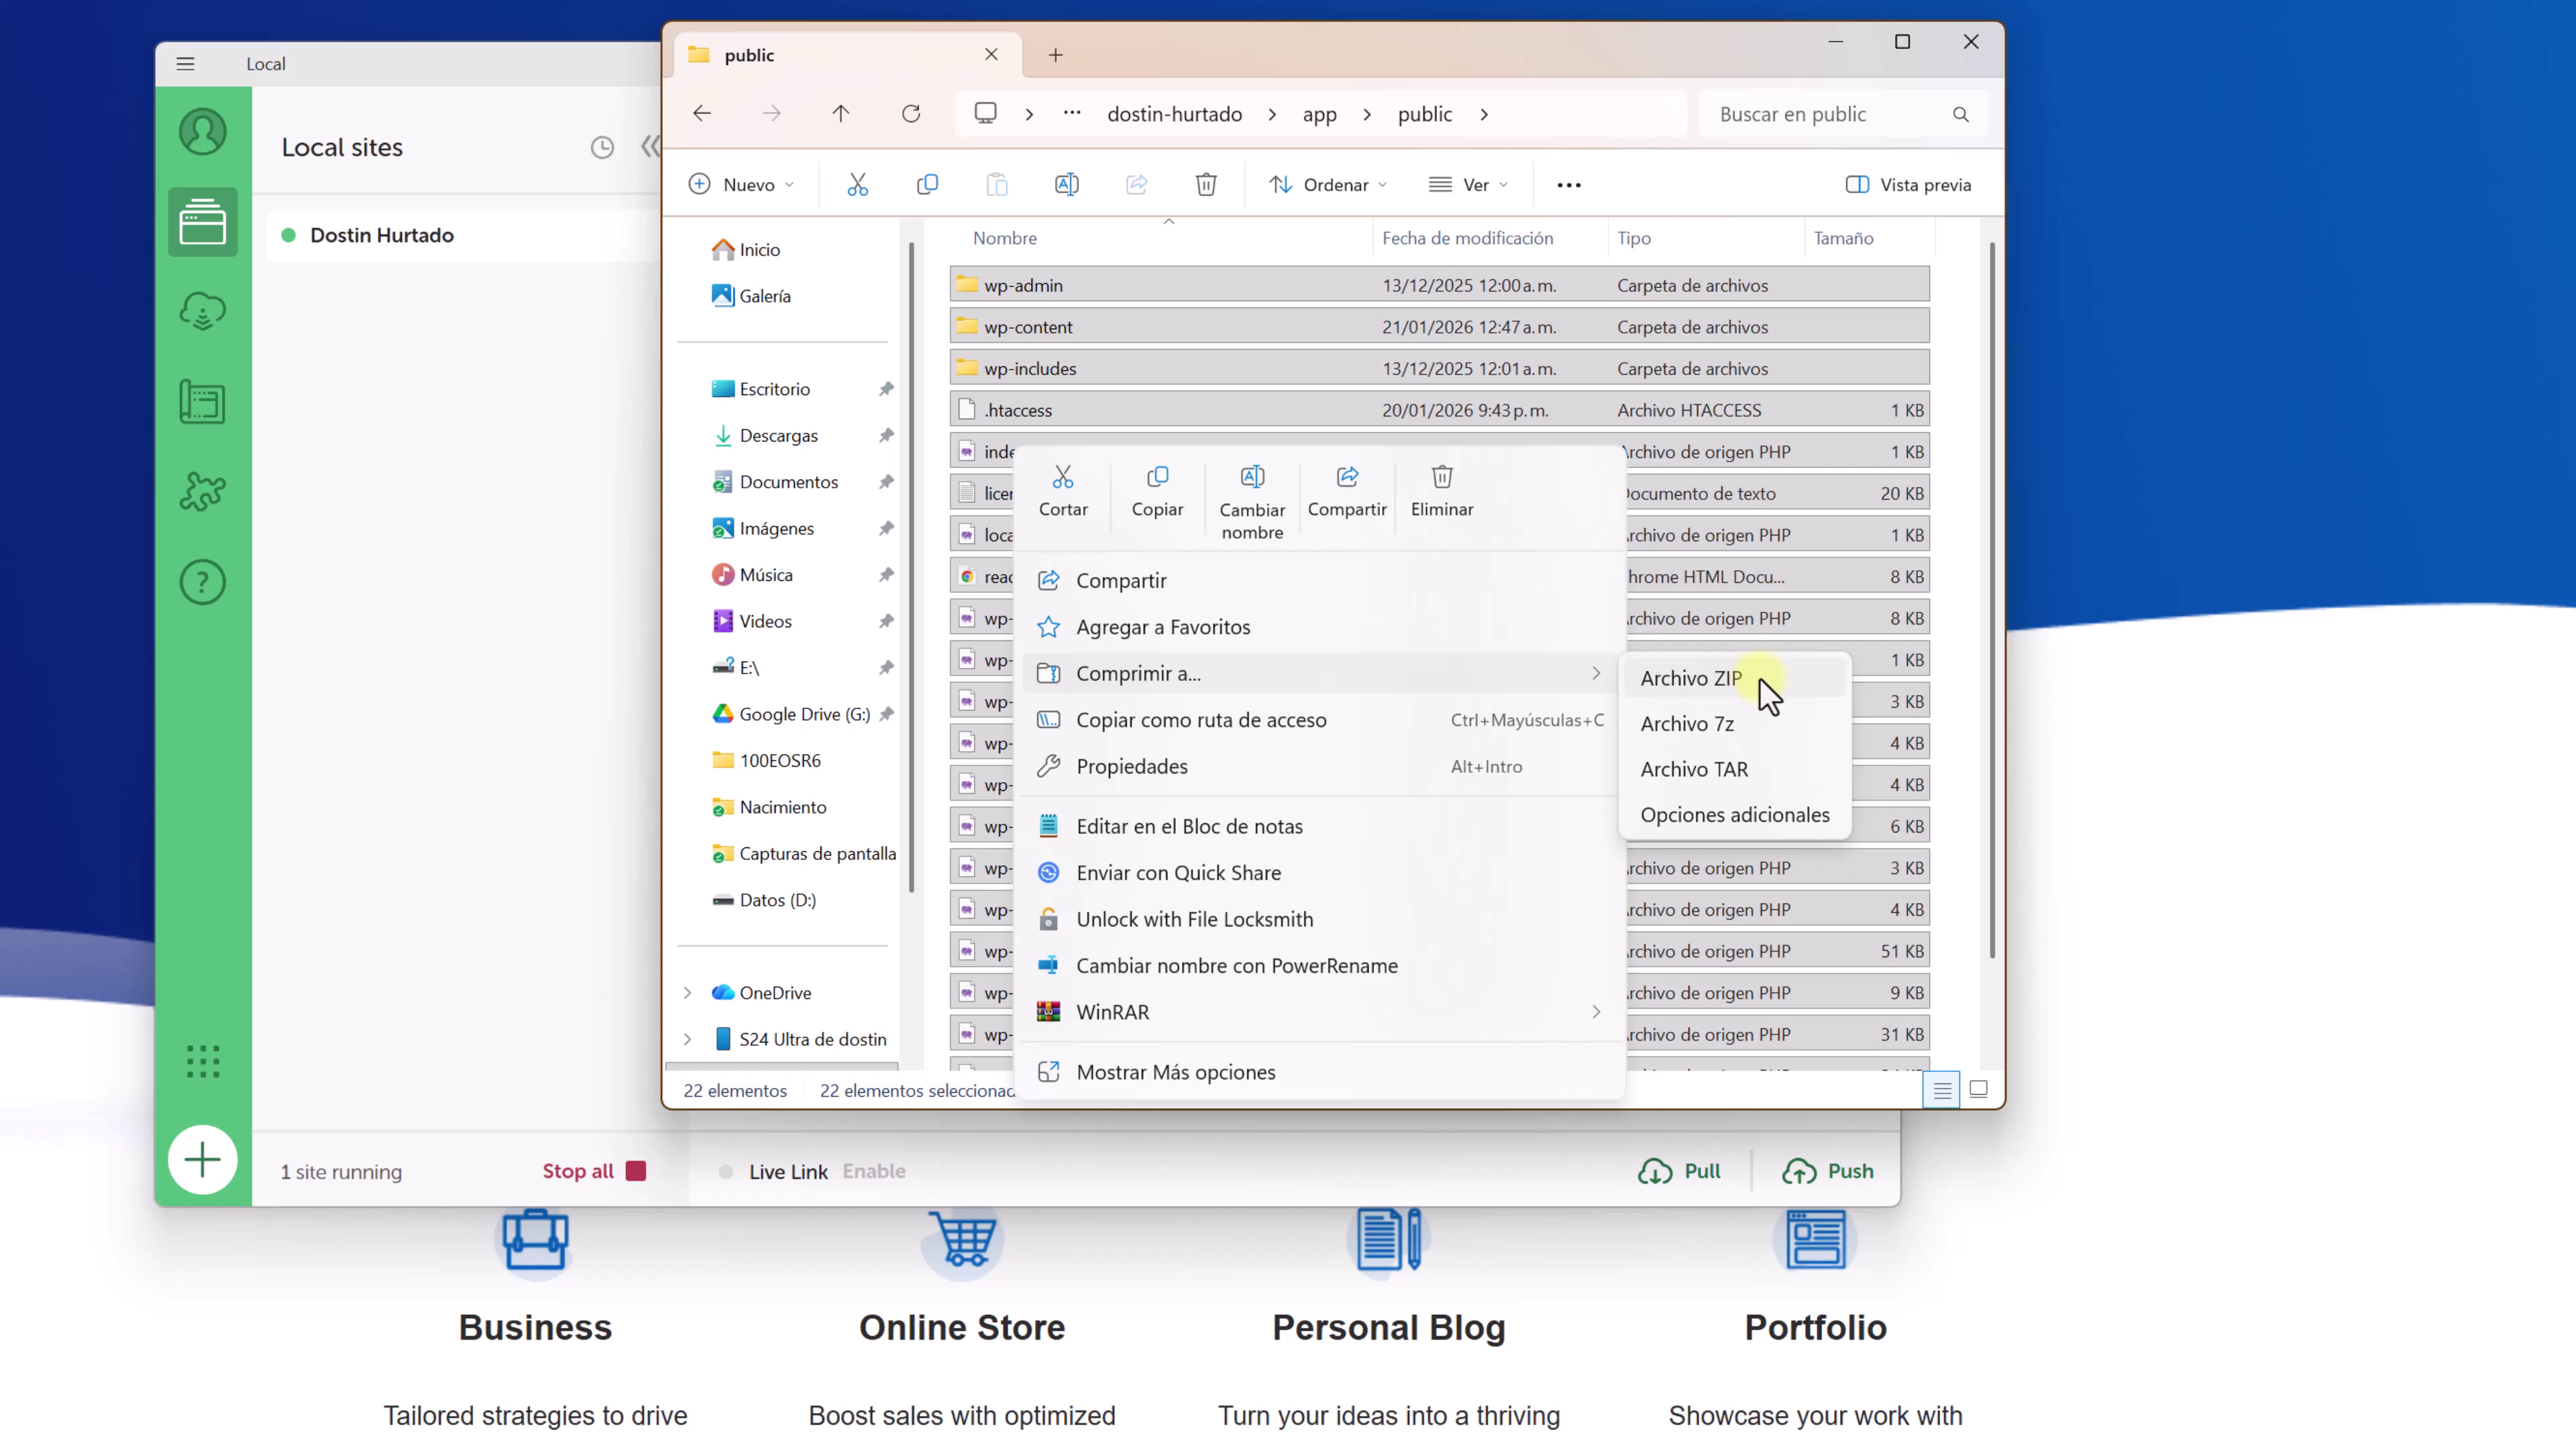Click the refresh icon in Explorer navigation
Viewport: 2576px width, 1449px height.
(x=910, y=114)
